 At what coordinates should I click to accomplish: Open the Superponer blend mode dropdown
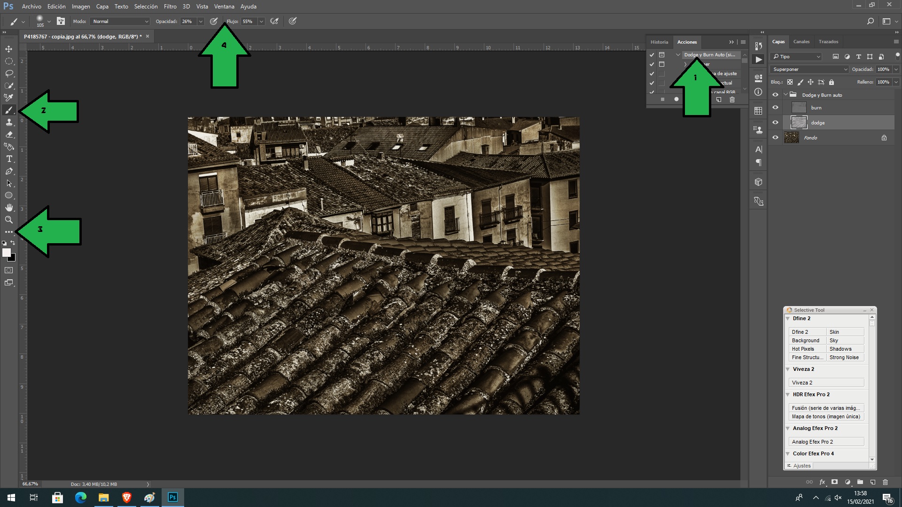click(809, 69)
